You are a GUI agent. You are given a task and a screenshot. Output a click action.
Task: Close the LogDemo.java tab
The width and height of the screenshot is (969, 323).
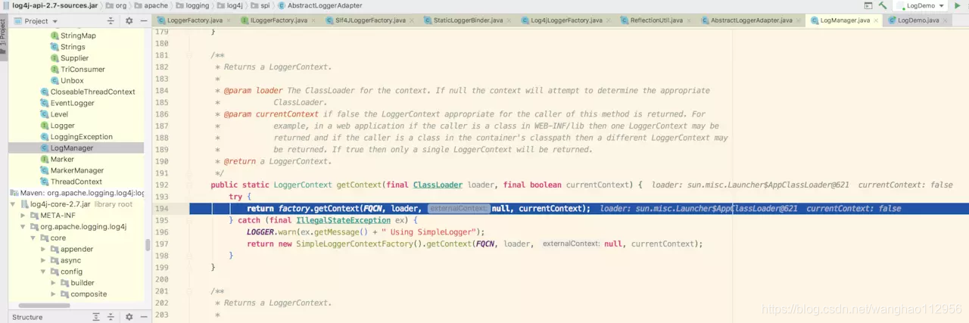coord(946,20)
